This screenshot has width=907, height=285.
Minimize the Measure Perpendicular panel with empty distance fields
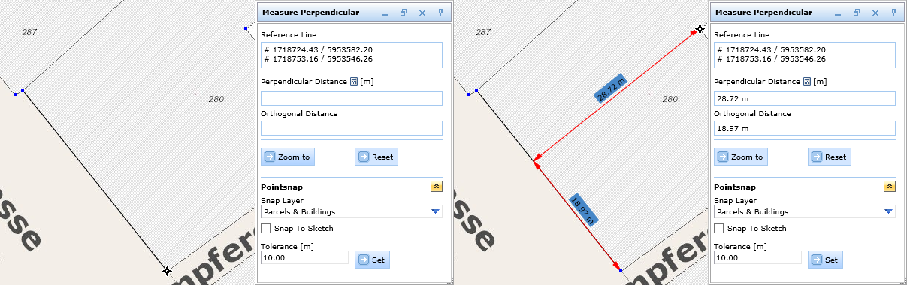click(385, 13)
